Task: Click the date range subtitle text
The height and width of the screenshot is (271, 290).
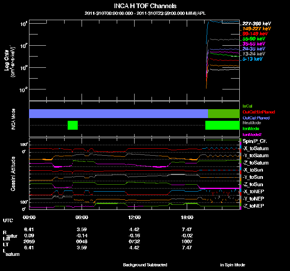Action: (145, 13)
